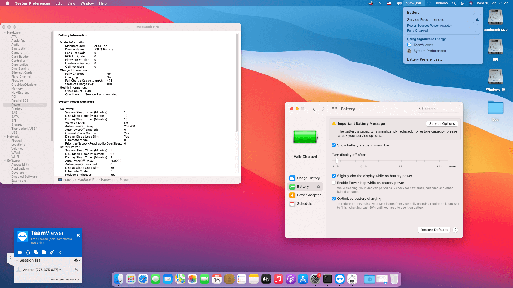The width and height of the screenshot is (513, 288).
Task: Open Terminal from the Dock
Action: (x=327, y=279)
